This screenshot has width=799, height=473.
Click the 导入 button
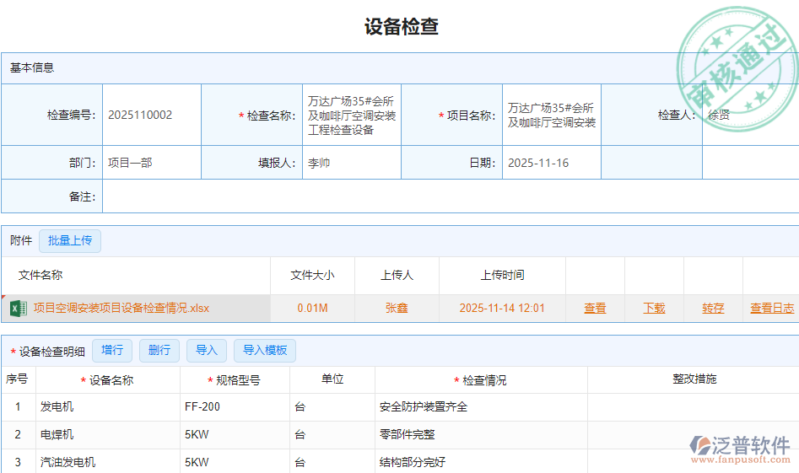(206, 351)
